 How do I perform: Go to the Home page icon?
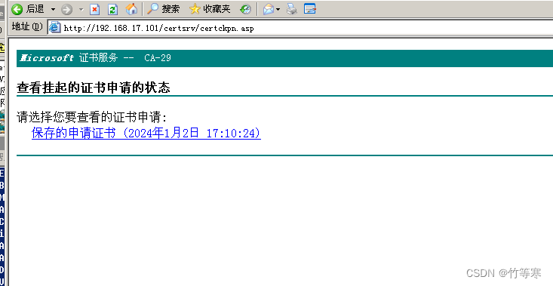(x=131, y=9)
